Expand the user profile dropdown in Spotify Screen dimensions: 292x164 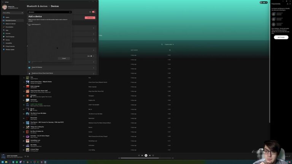[x=263, y=2]
